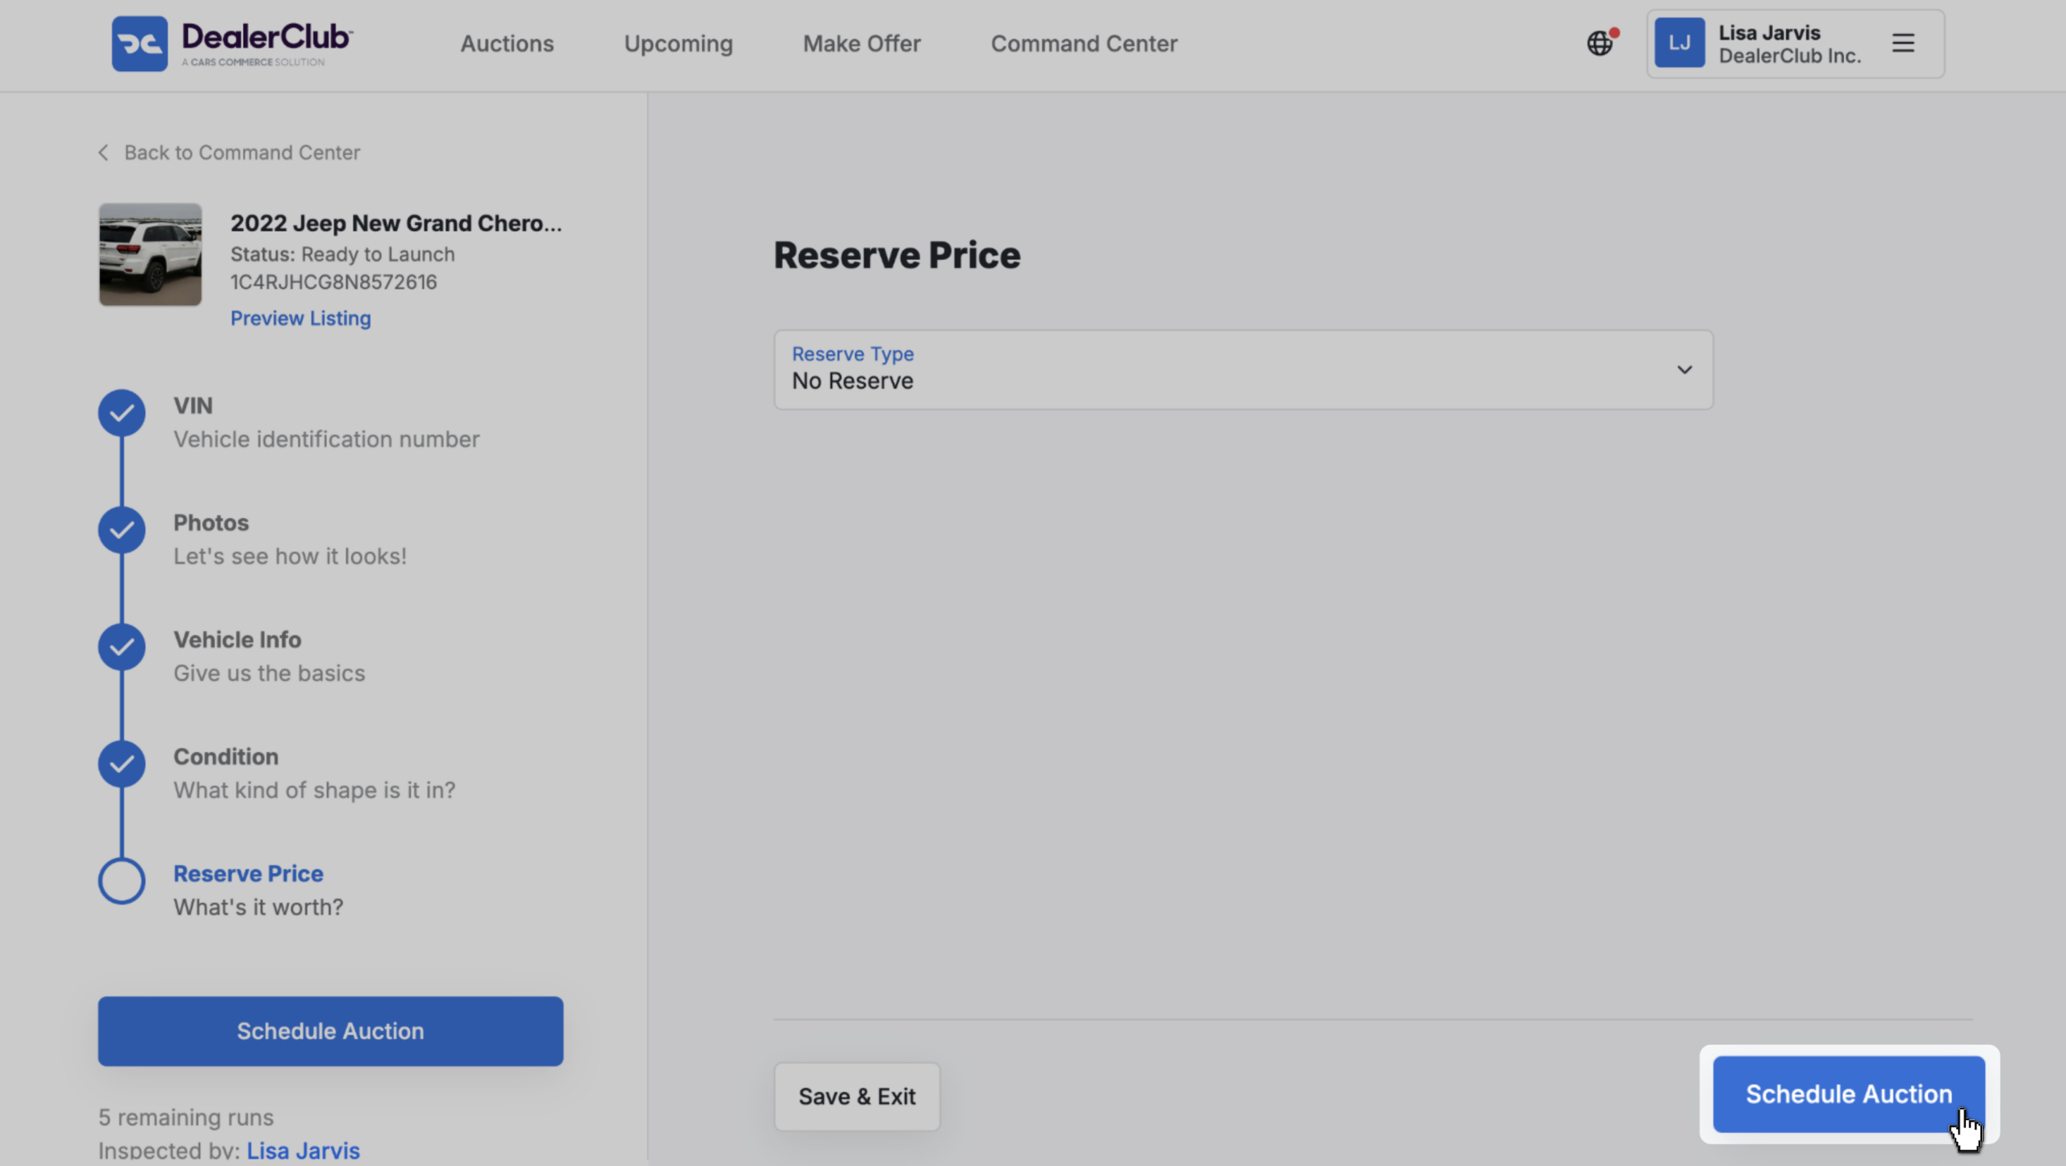Click the LJ user avatar
2066x1166 pixels.
click(x=1679, y=43)
